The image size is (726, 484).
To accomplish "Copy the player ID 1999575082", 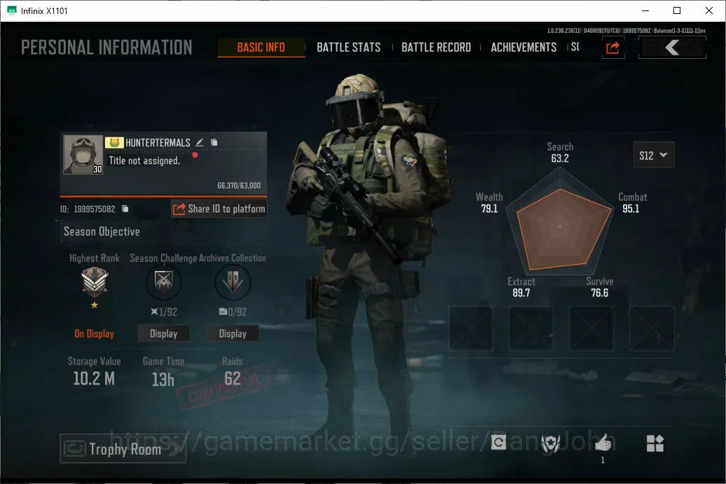I will [x=125, y=209].
